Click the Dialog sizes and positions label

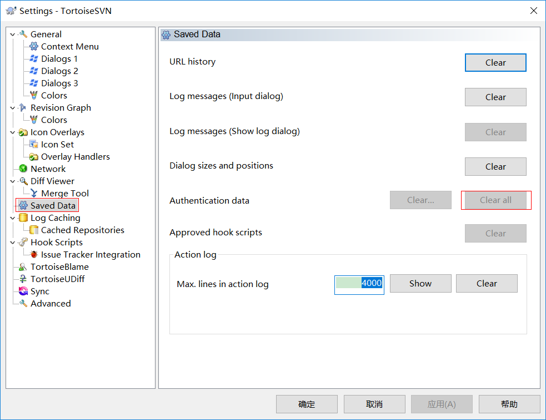221,165
